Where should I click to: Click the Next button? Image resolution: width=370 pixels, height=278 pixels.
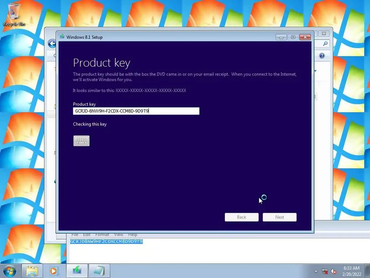click(280, 217)
